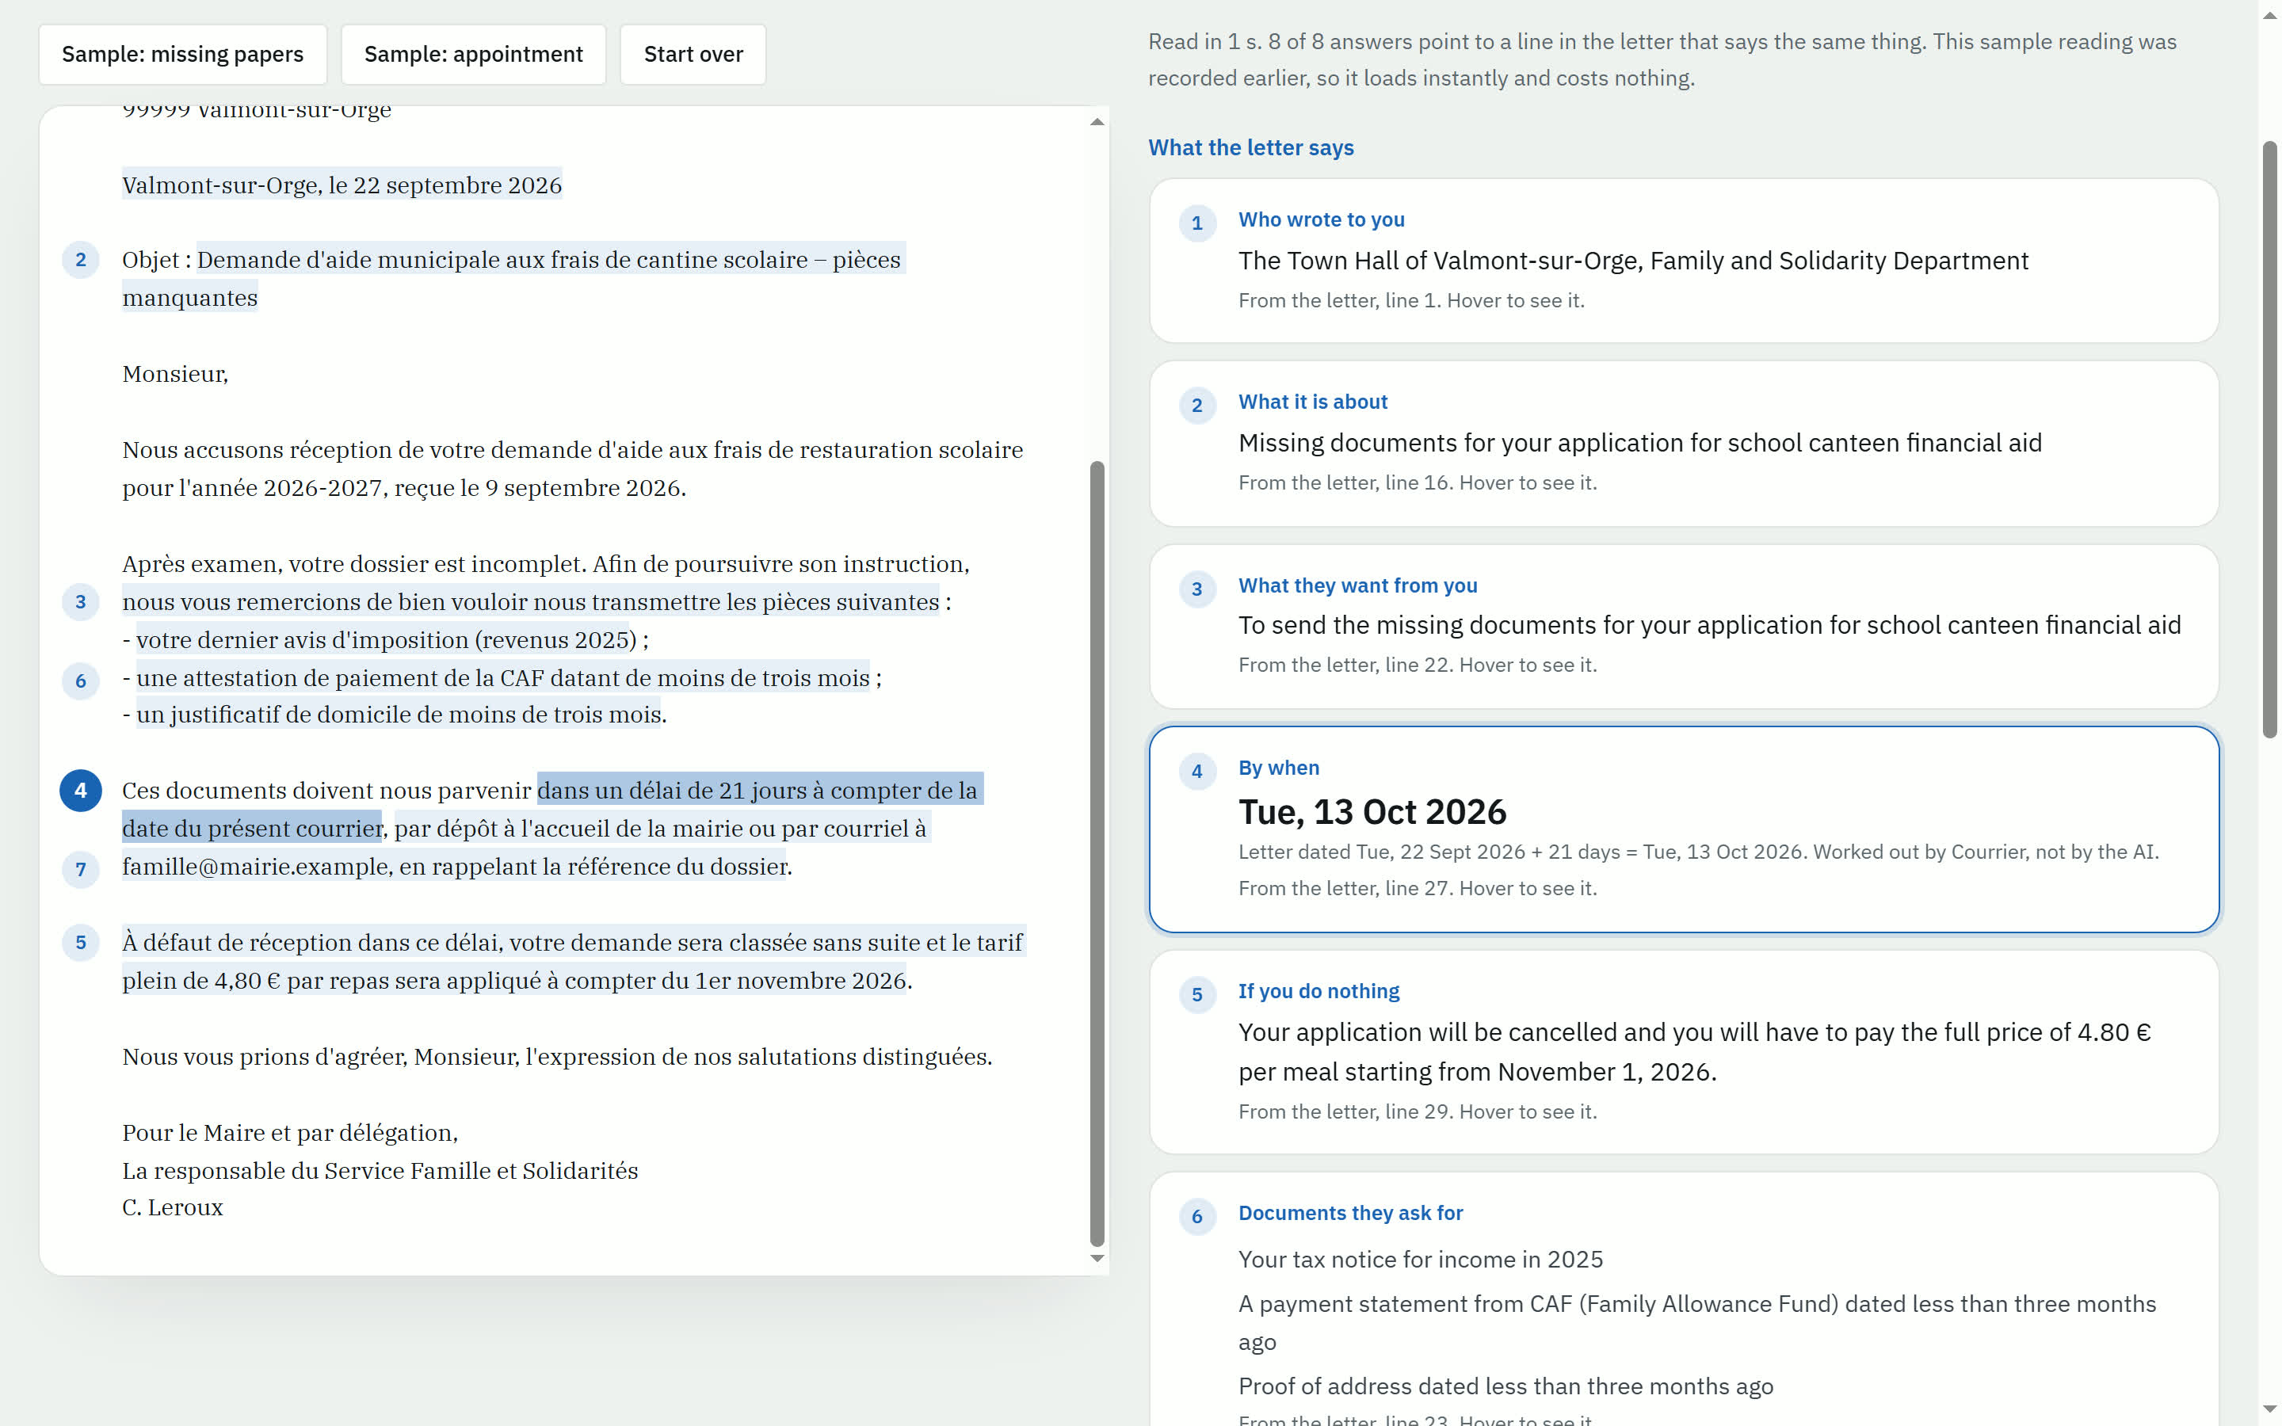
Task: Click the Start over button
Action: (693, 55)
